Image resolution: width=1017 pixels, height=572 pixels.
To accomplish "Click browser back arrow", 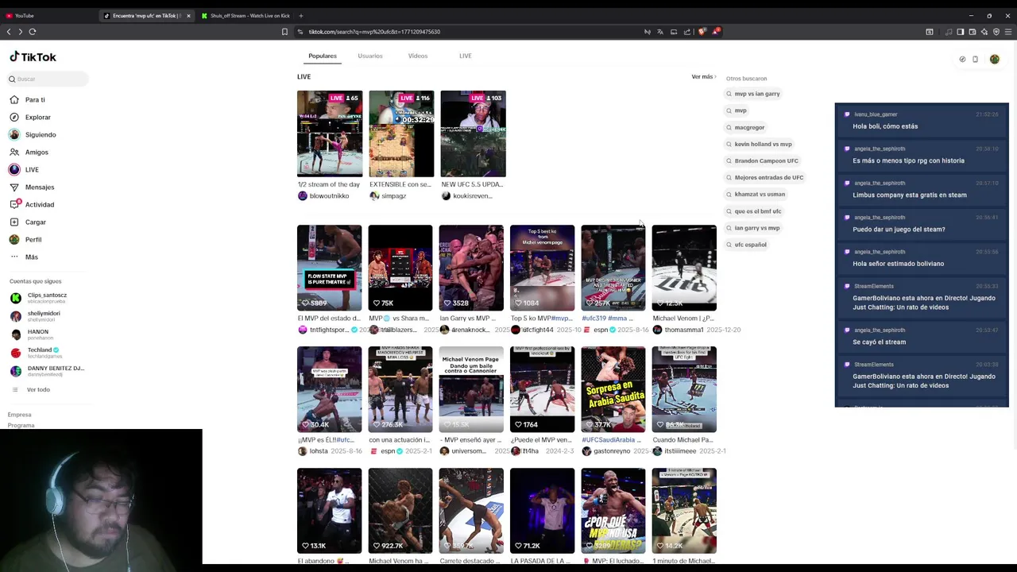I will [x=9, y=32].
